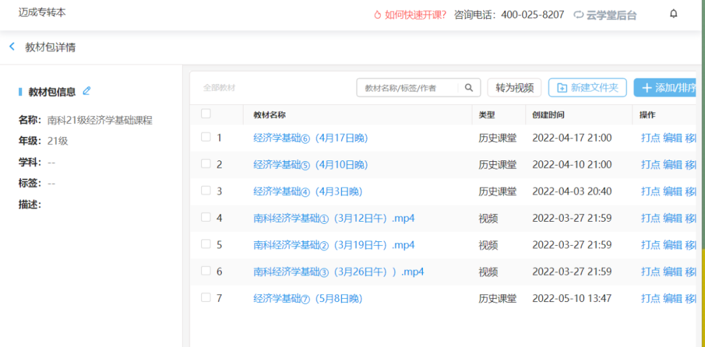Click the 创建时间 column header
705x347 pixels.
[x=548, y=115]
